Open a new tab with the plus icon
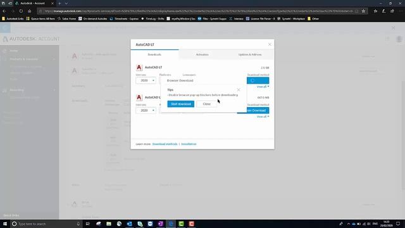Viewport: 405px width, 228px height. tap(59, 3)
